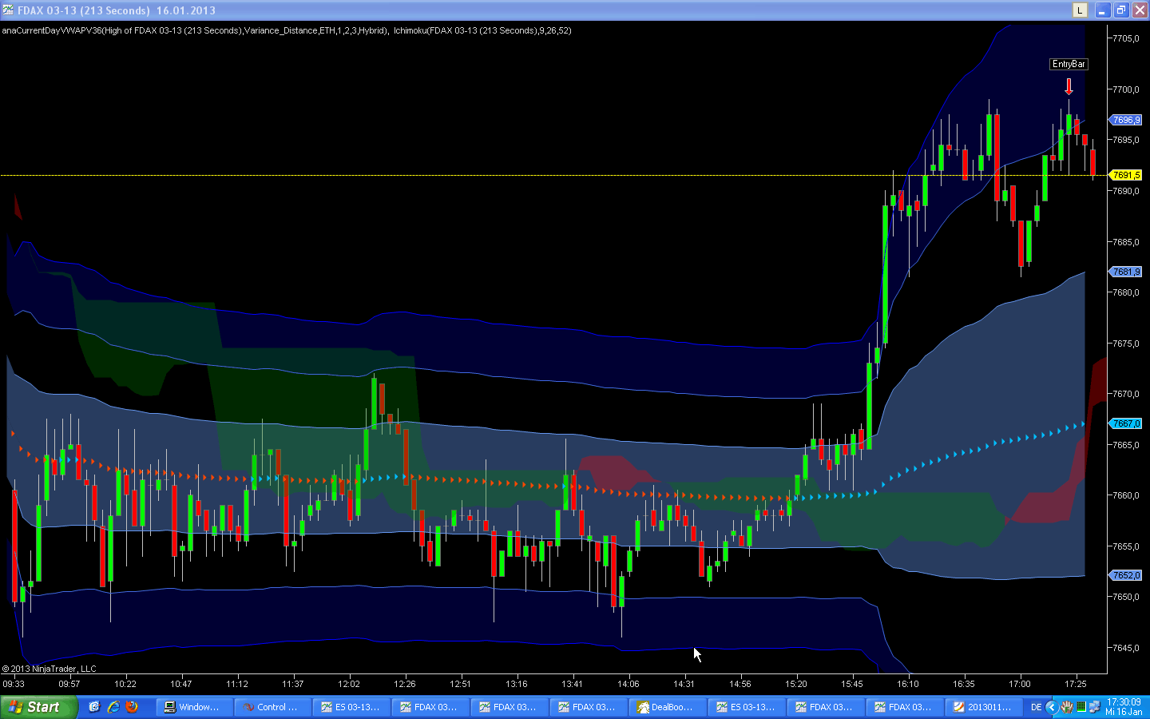Click the chart window icon in the title bar
The height and width of the screenshot is (719, 1150).
click(8, 10)
